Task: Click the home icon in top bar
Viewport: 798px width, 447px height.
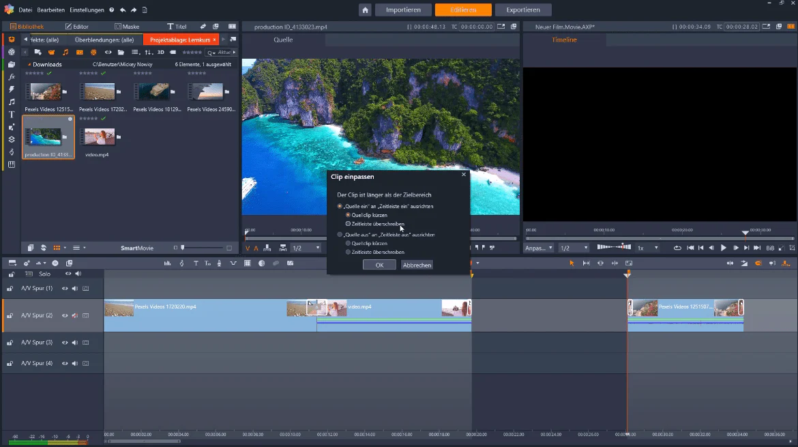Action: tap(365, 10)
